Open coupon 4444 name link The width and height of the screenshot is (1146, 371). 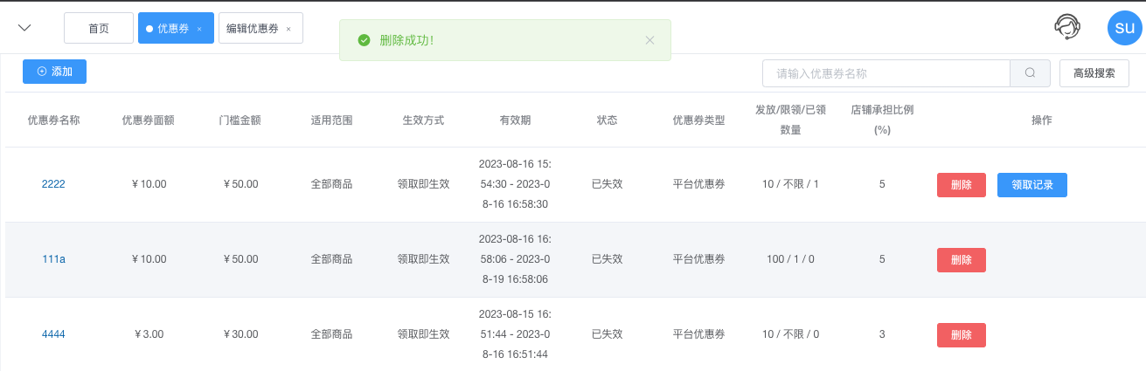[x=53, y=334]
